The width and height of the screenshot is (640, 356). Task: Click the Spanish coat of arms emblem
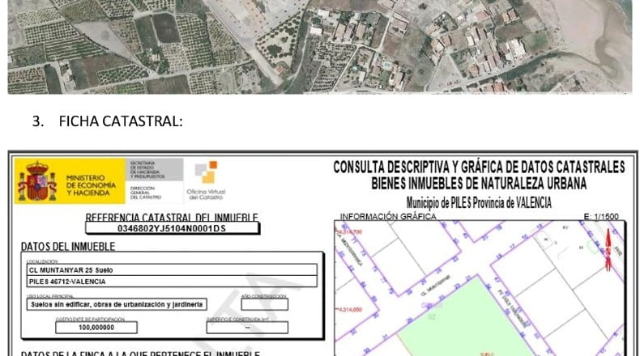[37, 182]
